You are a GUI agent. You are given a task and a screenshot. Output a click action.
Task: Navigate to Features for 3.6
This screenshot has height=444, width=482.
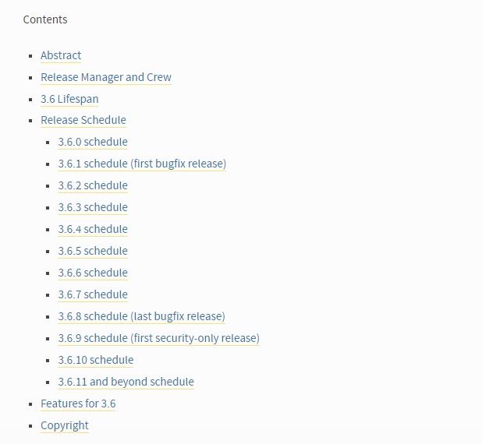78,403
